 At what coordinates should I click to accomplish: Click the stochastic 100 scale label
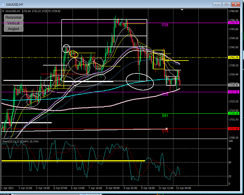[x=231, y=141]
